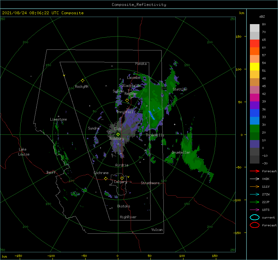Click the RedDeer city label
This screenshot has width=278, height=260.
(131, 94)
